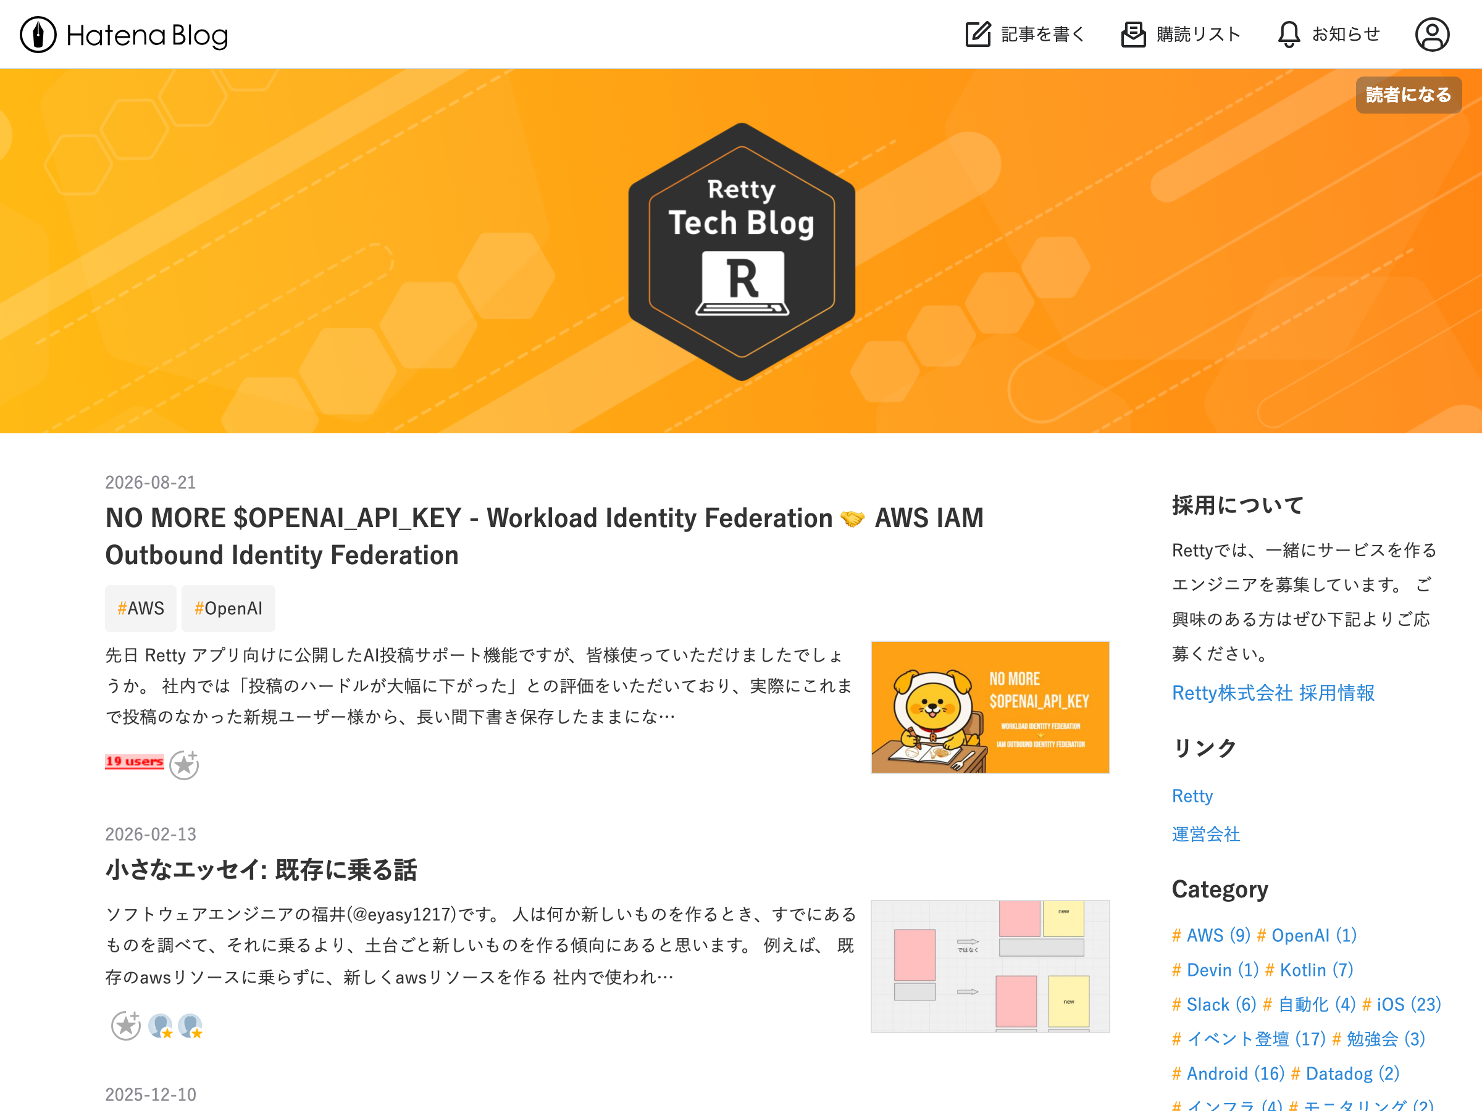This screenshot has height=1111, width=1482.
Task: Click the write-article pencil icon
Action: click(978, 34)
